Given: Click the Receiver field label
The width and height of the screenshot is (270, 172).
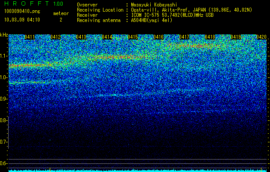Looking at the screenshot, I should coord(87,15).
